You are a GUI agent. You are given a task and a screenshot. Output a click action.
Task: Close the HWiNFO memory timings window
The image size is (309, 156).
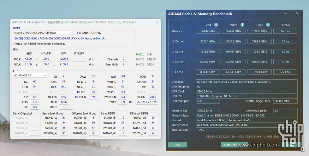click(157, 22)
